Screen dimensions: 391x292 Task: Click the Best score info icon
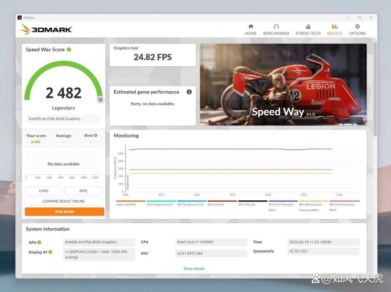tap(95, 135)
